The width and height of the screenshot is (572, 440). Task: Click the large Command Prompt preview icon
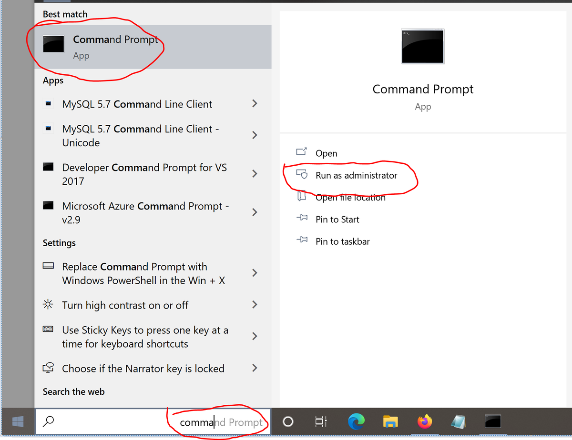click(x=423, y=46)
